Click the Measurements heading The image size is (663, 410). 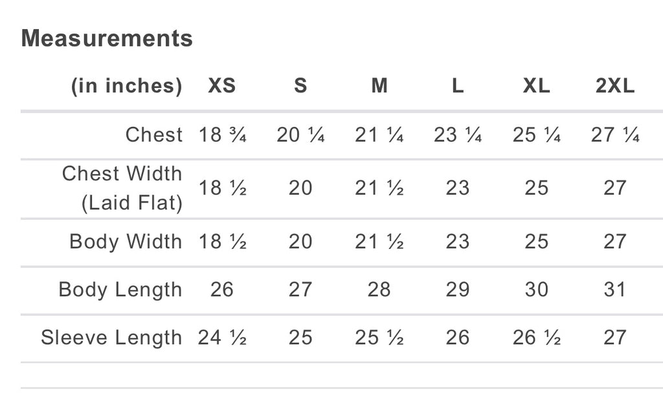(107, 38)
